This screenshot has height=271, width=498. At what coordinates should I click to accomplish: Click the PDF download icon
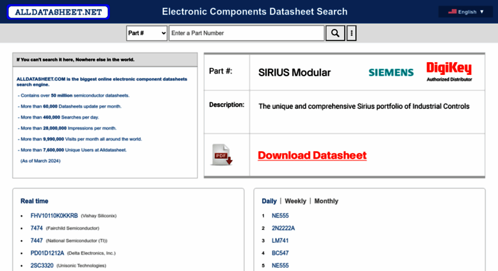221,155
